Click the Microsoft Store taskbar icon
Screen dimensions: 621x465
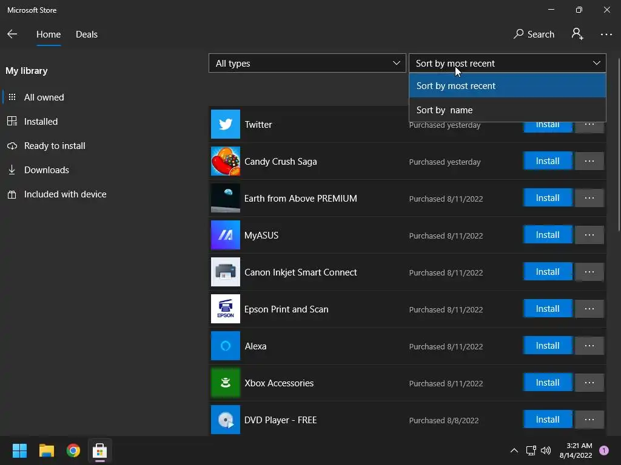100,450
